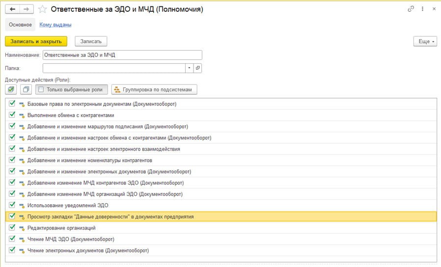Click role icon of Базовые права по электронным документам
This screenshot has width=441, height=267.
pos(22,104)
